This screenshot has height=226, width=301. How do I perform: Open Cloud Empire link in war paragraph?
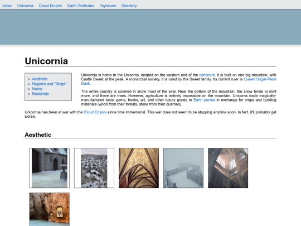click(x=95, y=112)
